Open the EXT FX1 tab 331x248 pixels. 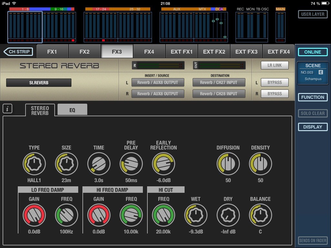(x=182, y=51)
